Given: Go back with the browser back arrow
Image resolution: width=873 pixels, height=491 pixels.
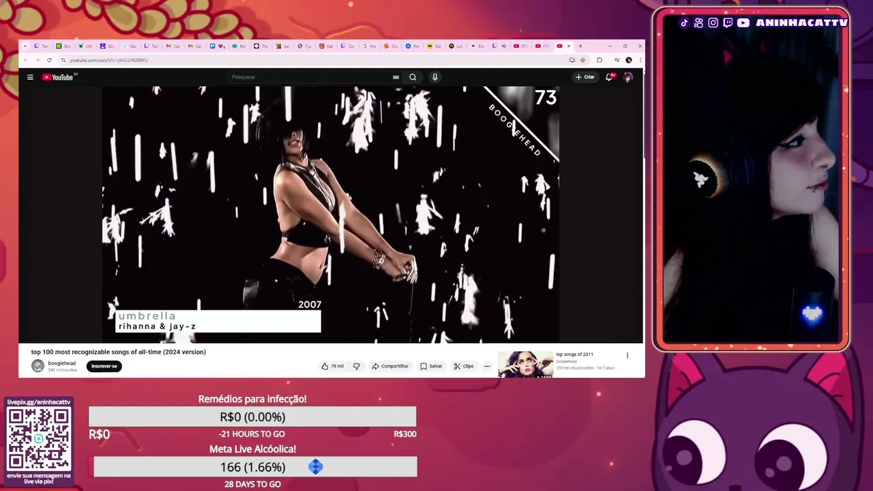Looking at the screenshot, I should 26,60.
